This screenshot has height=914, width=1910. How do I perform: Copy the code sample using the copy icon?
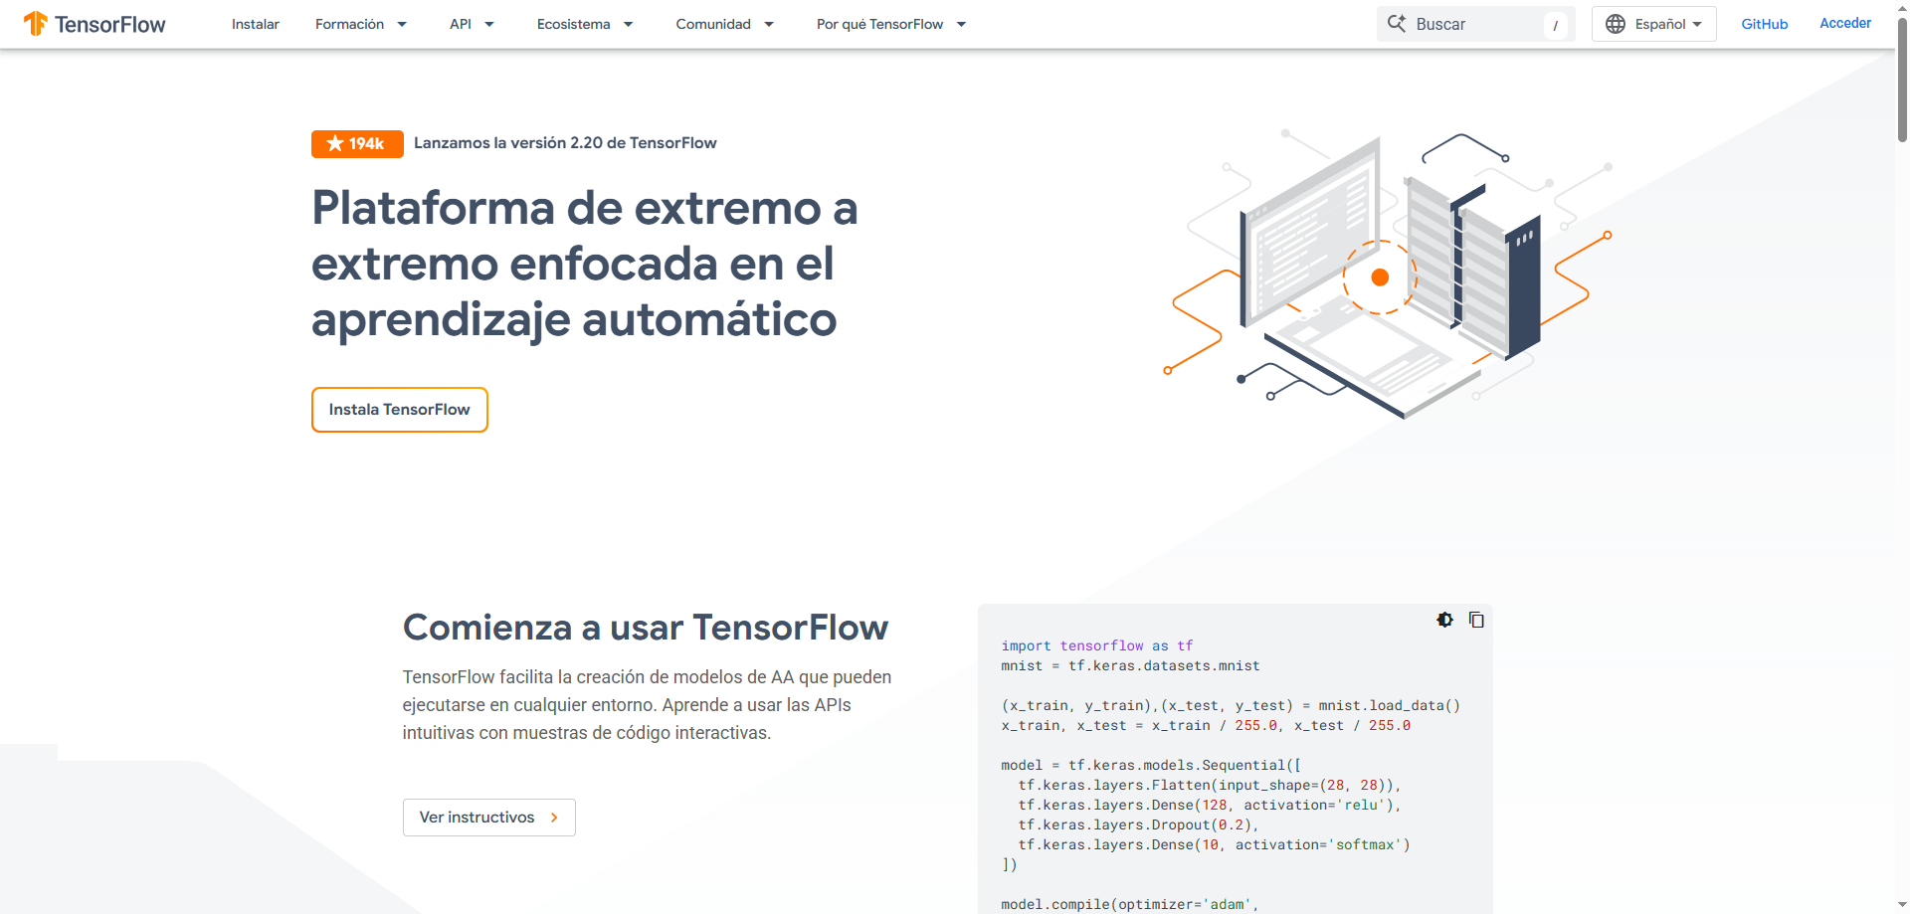tap(1476, 620)
